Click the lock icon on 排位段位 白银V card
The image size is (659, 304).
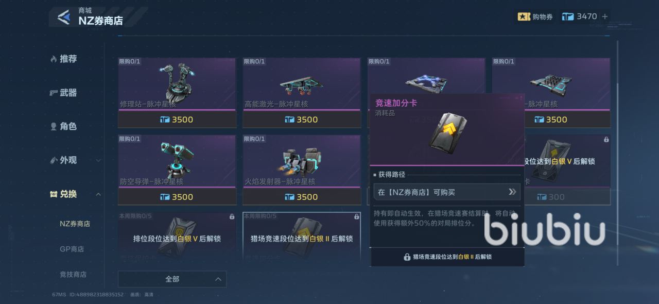232,216
